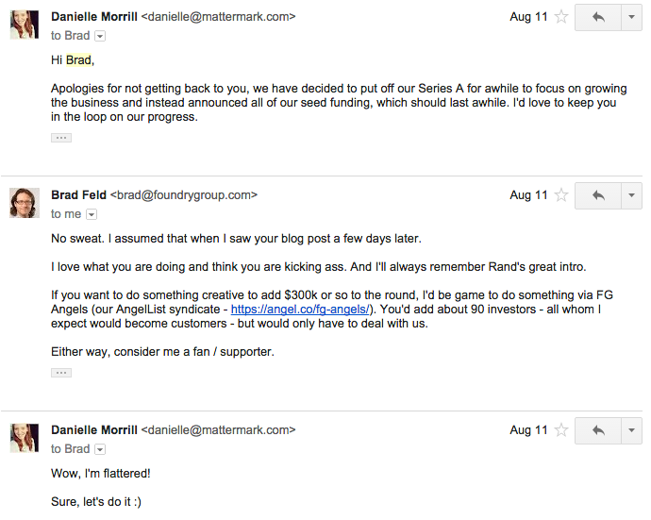Open more options for Danielle's first email

[x=631, y=17]
